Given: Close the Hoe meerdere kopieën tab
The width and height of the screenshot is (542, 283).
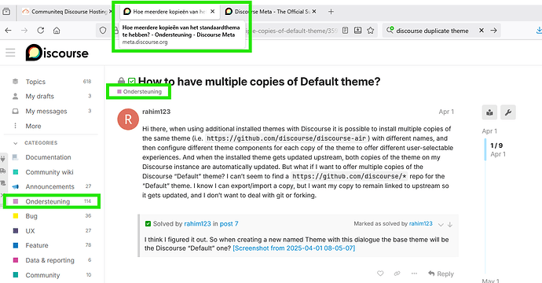Looking at the screenshot, I should 213,12.
